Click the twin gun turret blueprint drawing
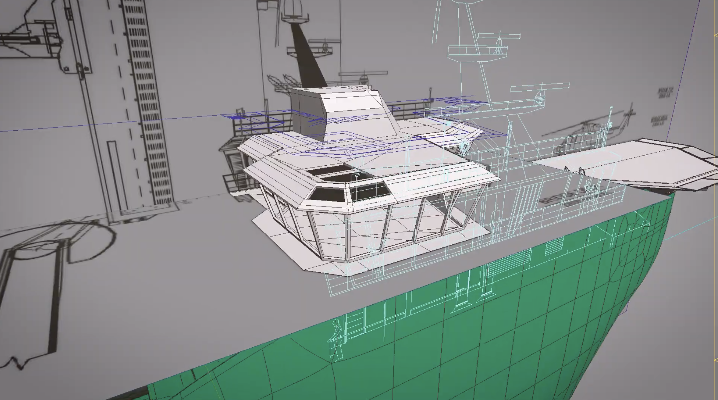This screenshot has height=400, width=718. pos(282,83)
